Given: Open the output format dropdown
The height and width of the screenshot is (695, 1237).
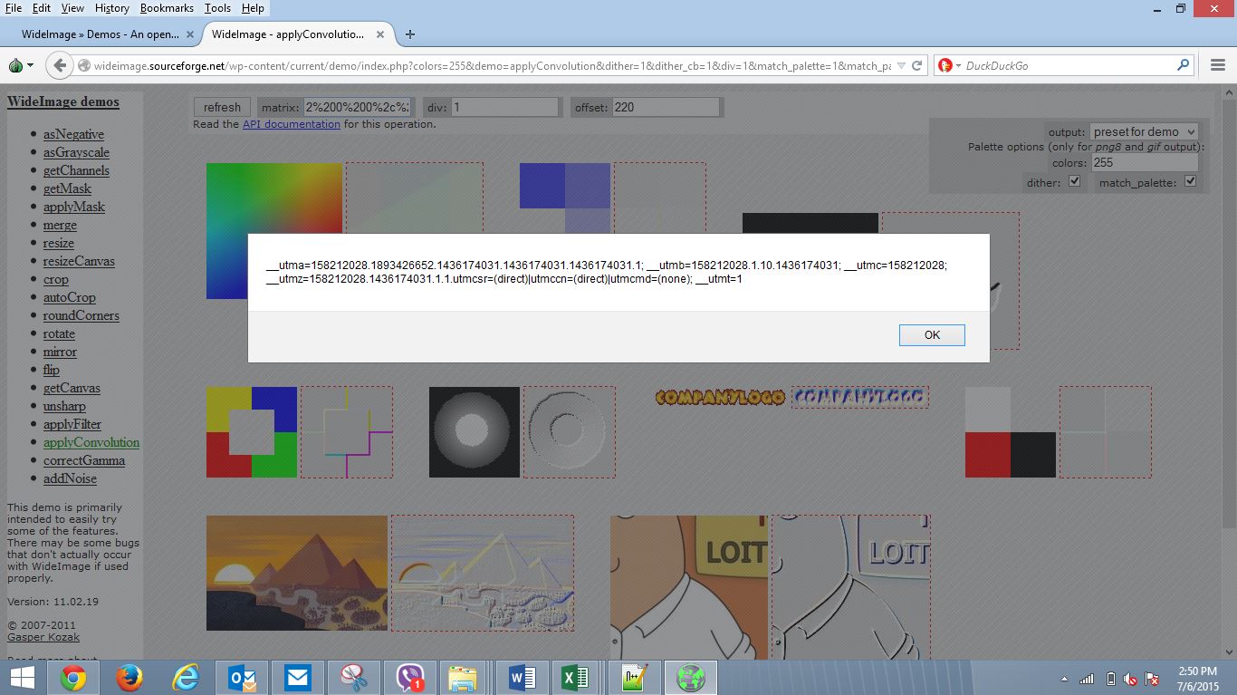Looking at the screenshot, I should pyautogui.click(x=1144, y=132).
